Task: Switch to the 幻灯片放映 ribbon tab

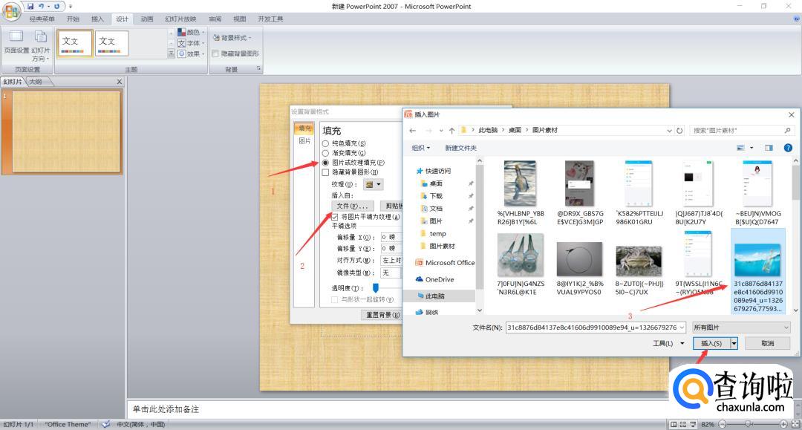Action: [180, 19]
